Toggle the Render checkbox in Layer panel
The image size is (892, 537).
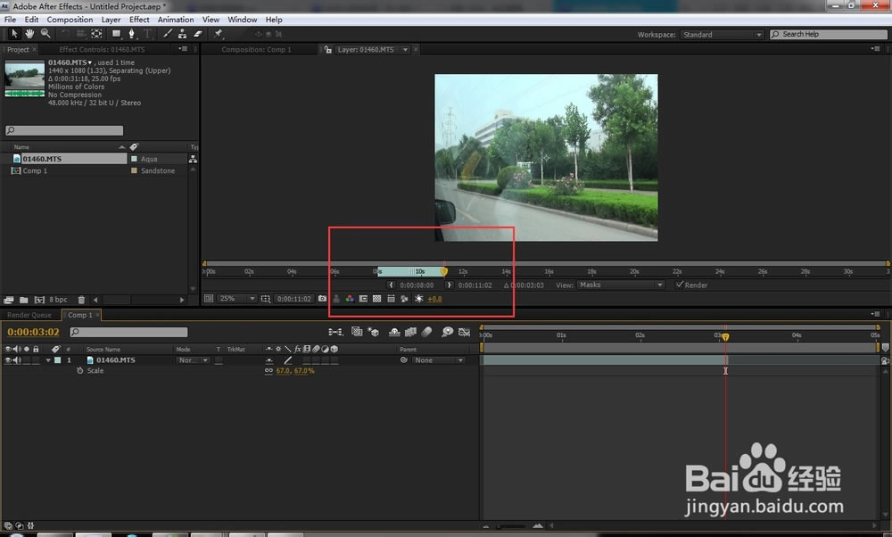(681, 285)
